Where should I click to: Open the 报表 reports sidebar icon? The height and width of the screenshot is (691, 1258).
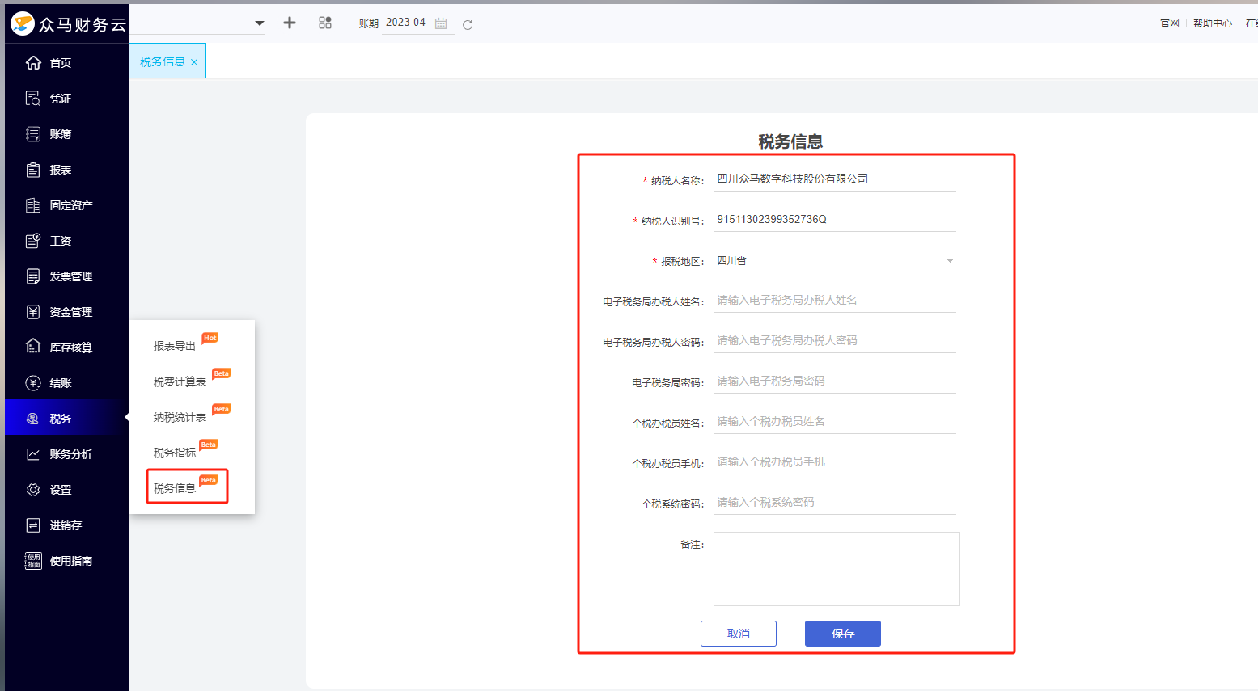(x=33, y=169)
